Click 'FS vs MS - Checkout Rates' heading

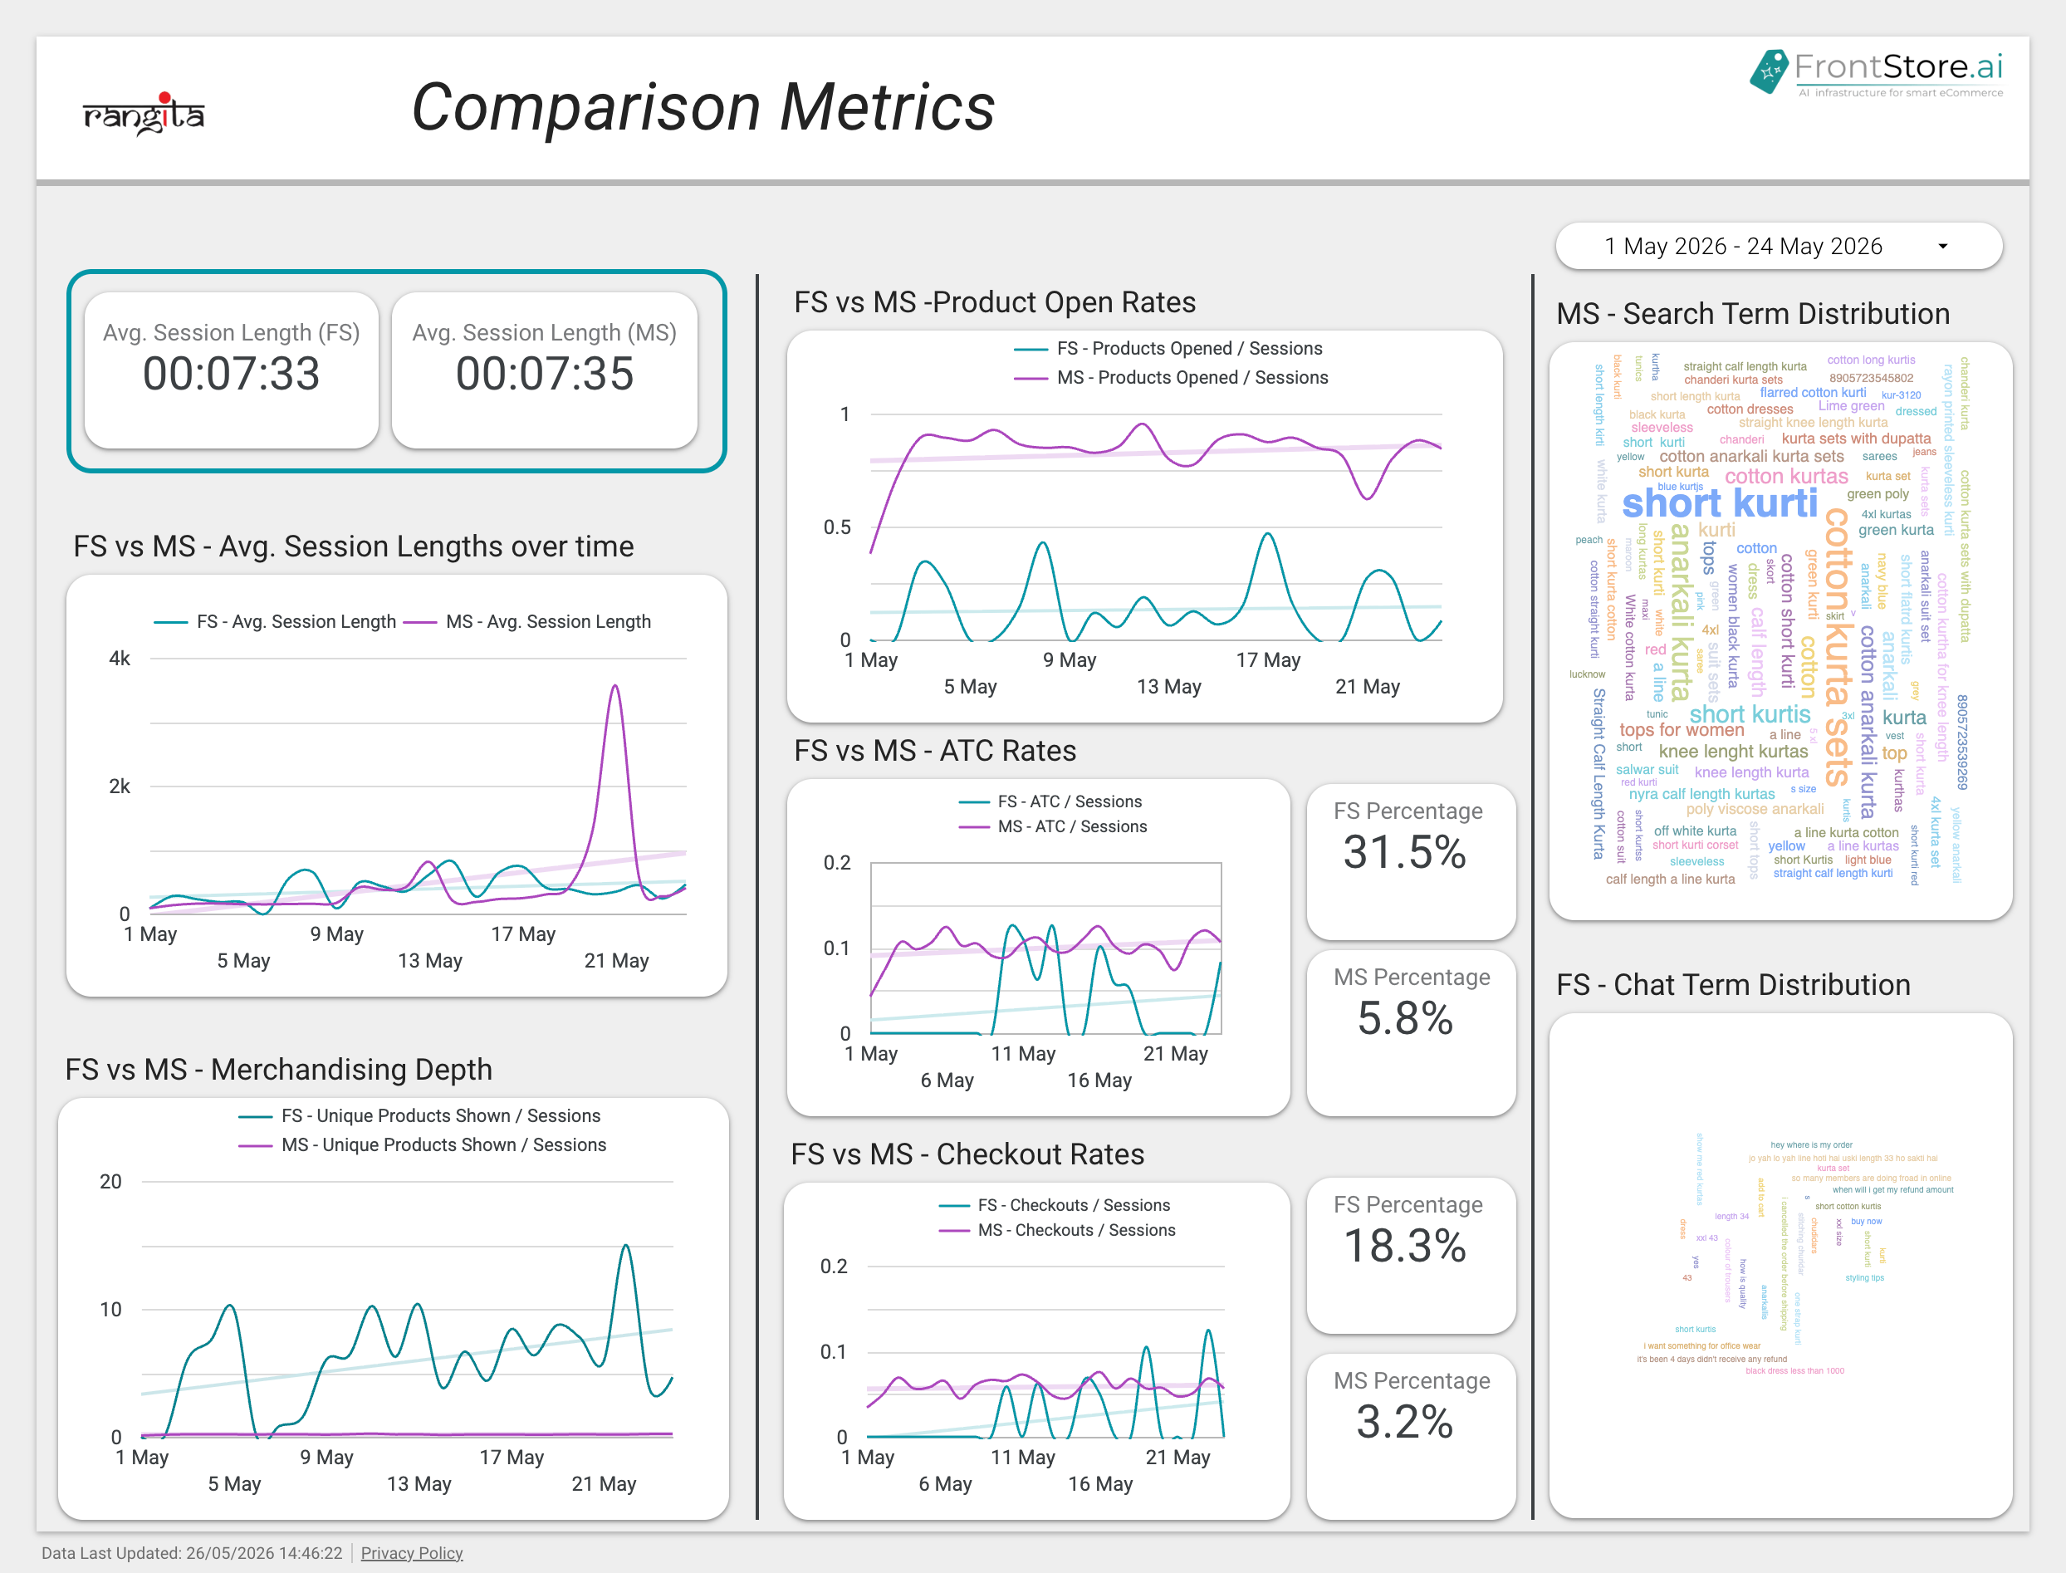[967, 1154]
